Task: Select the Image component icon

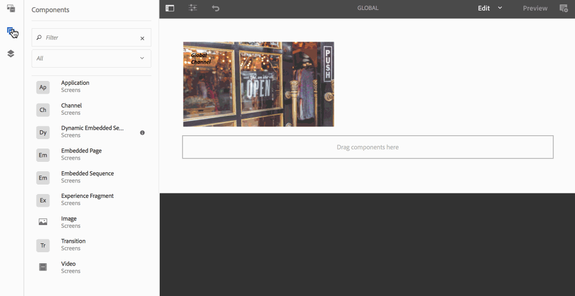Action: point(43,222)
